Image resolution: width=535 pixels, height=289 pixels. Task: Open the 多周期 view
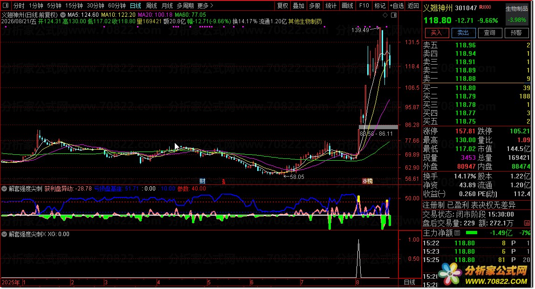[x=185, y=6]
